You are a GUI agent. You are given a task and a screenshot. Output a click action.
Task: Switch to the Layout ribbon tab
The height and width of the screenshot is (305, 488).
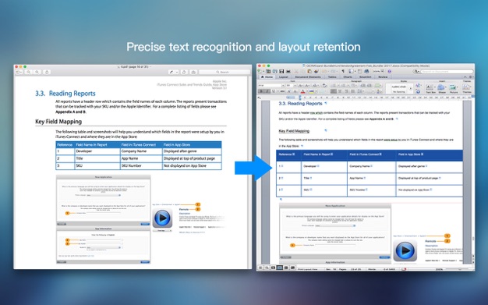pos(284,77)
